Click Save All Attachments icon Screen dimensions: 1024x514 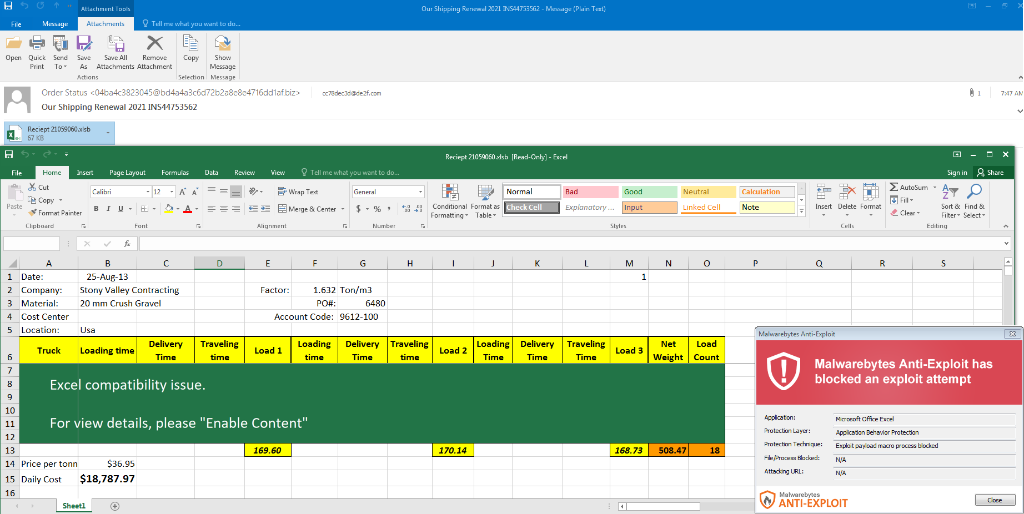[116, 53]
